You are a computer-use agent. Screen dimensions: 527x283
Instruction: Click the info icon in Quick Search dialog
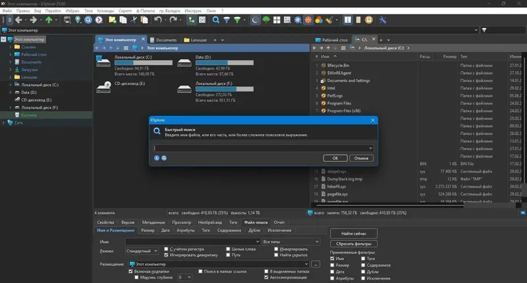pyautogui.click(x=157, y=158)
